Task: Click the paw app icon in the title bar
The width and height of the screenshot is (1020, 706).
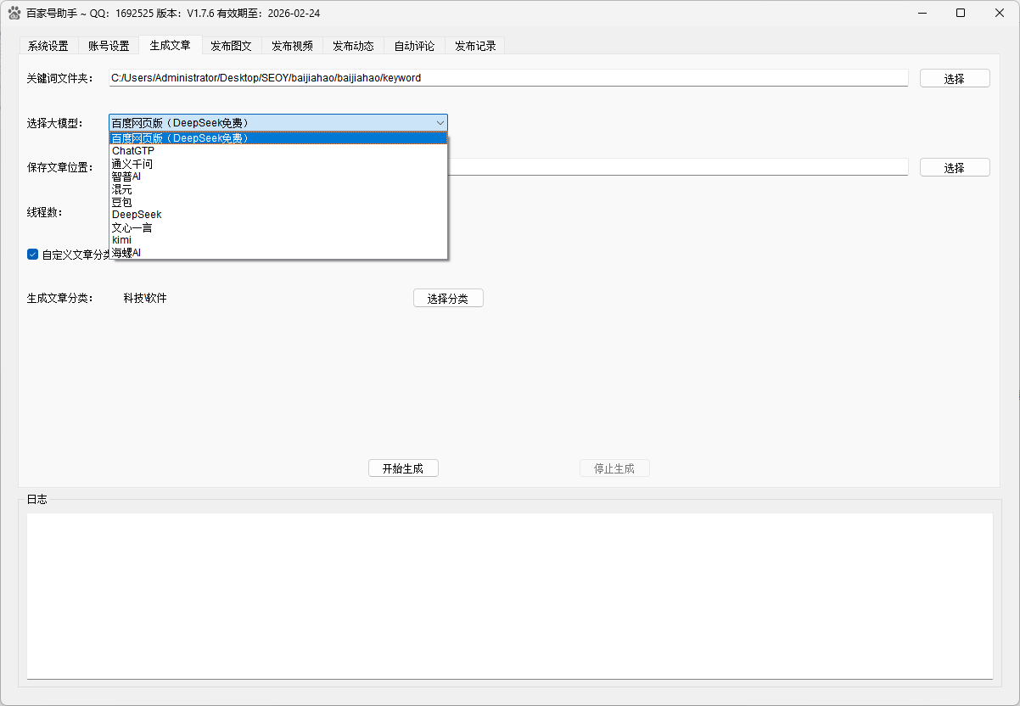Action: coord(14,13)
